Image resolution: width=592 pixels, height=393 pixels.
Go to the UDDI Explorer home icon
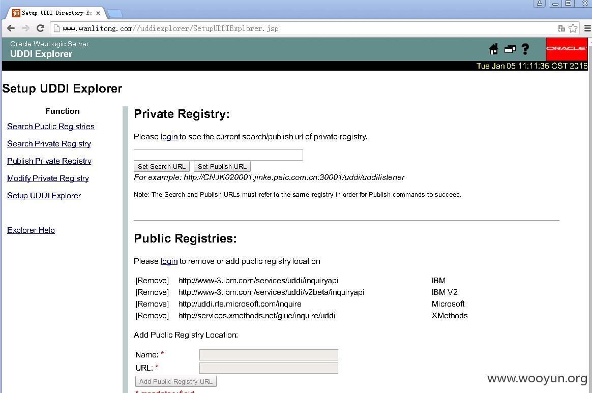tap(493, 49)
